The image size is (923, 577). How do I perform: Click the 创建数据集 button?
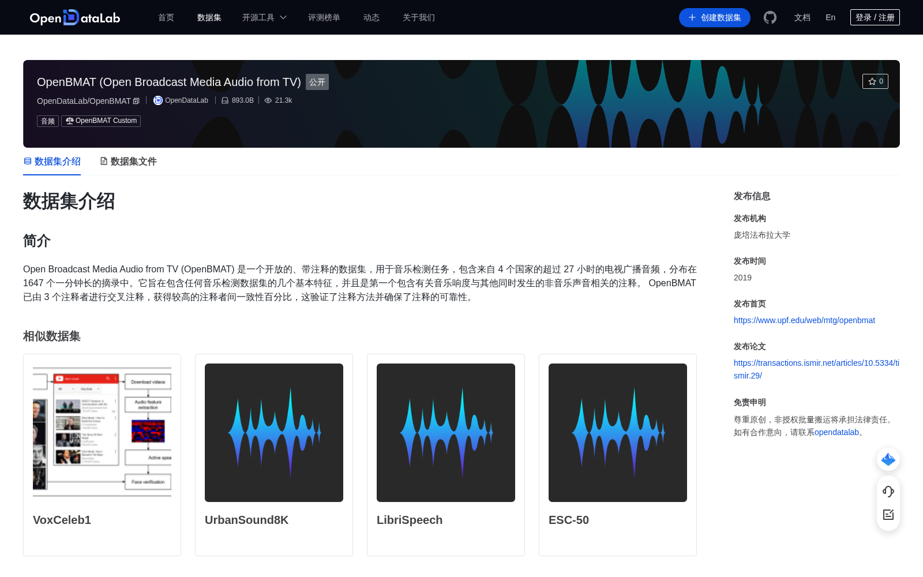(715, 17)
